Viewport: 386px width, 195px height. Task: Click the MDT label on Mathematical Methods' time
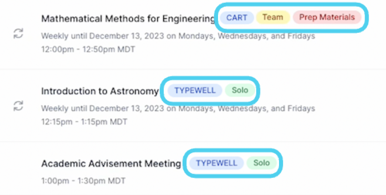point(126,49)
